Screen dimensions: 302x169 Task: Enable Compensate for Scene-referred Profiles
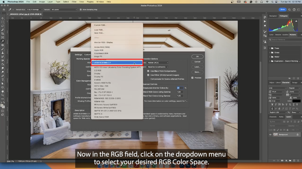coord(148,79)
